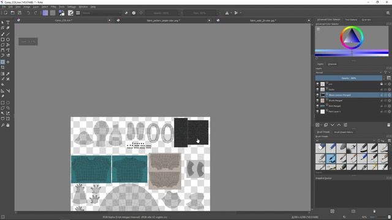Hide the selected highlighted layer

(317, 95)
